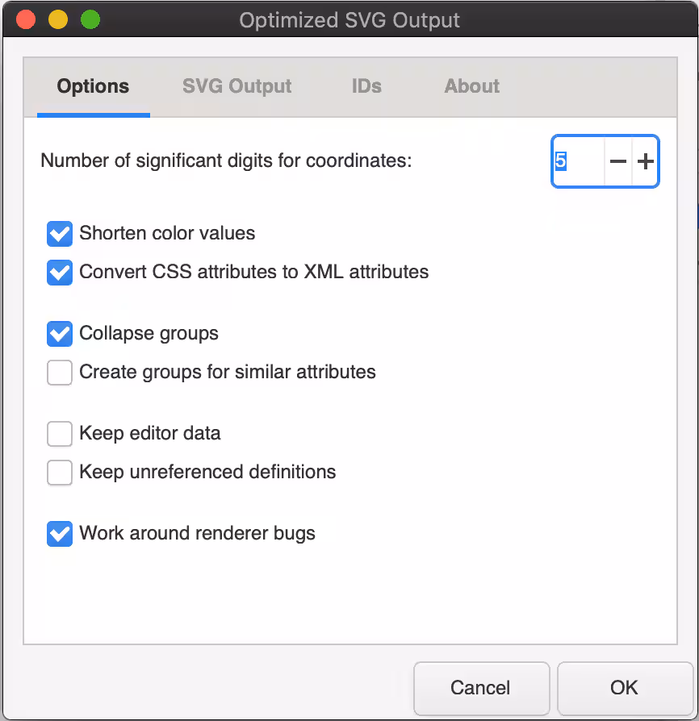Click the Optimized SVG Output title bar
Image resolution: width=699 pixels, height=721 pixels.
tap(349, 19)
